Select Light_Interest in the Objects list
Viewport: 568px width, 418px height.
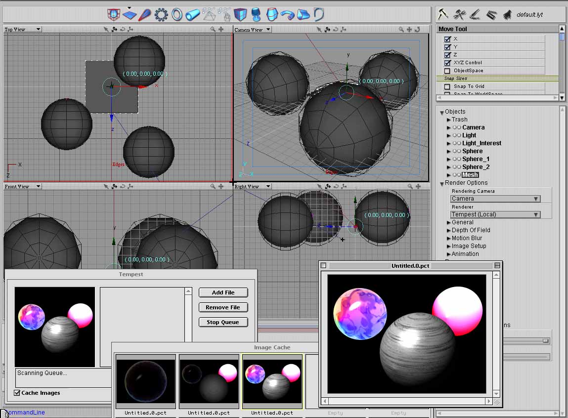[481, 143]
